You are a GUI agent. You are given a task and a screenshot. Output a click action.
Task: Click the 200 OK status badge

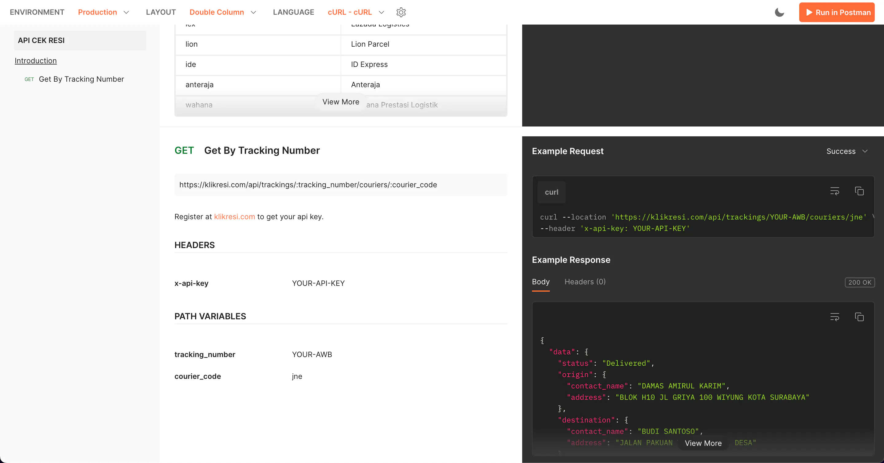[860, 282]
